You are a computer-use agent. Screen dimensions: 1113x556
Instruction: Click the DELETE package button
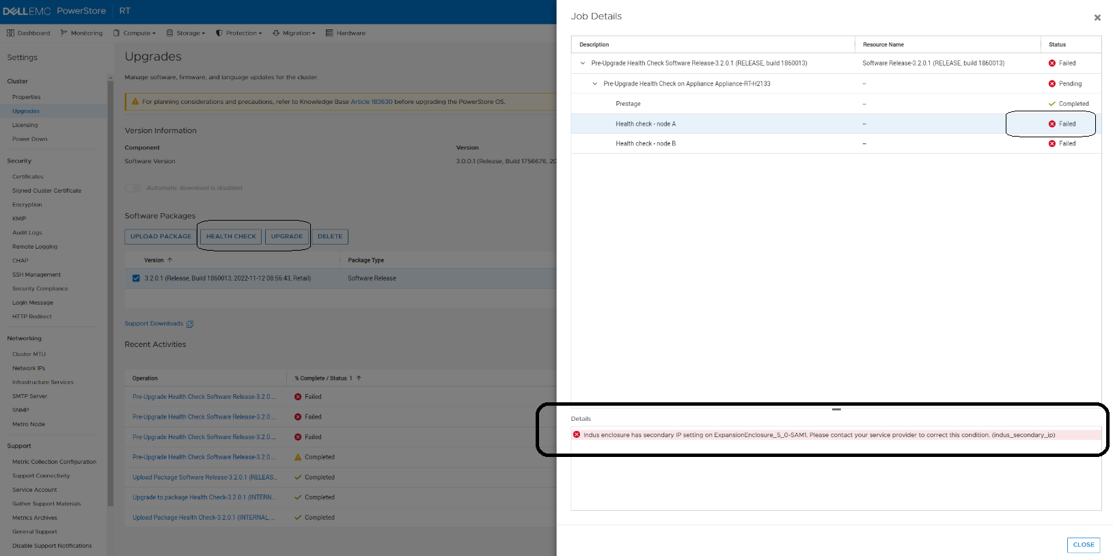click(x=330, y=236)
